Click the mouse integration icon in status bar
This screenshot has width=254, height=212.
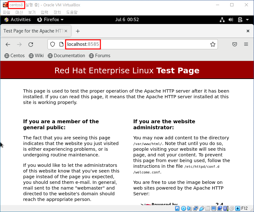click(x=232, y=209)
